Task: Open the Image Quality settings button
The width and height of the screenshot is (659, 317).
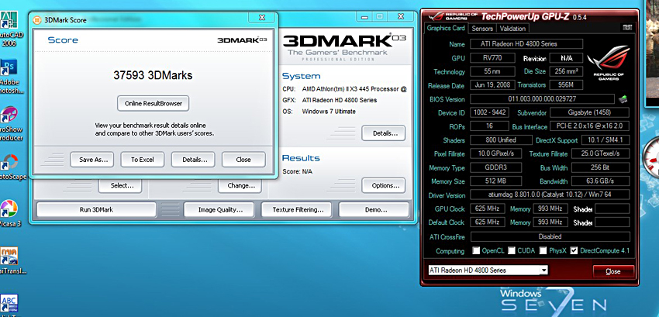Action: (x=219, y=209)
